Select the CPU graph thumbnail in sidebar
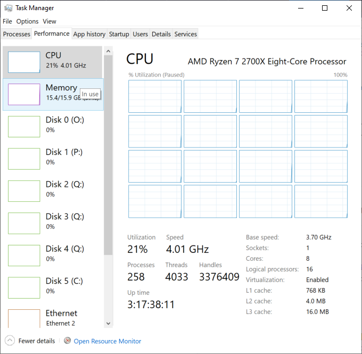This screenshot has width=362, height=354. [24, 62]
